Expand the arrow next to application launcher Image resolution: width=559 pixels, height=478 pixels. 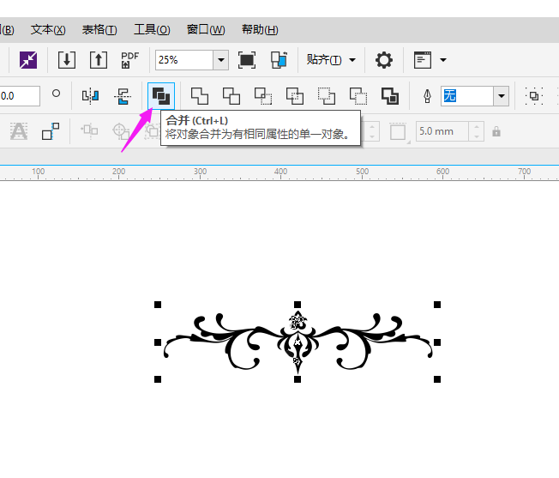443,59
